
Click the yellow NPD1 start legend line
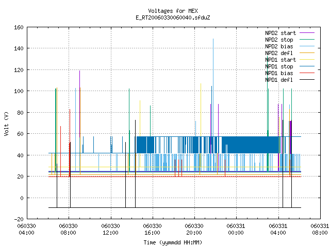[307, 60]
